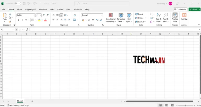Click Accounting Number Format icon
Screen dimensions: 201x107
pyautogui.click(x=83, y=20)
